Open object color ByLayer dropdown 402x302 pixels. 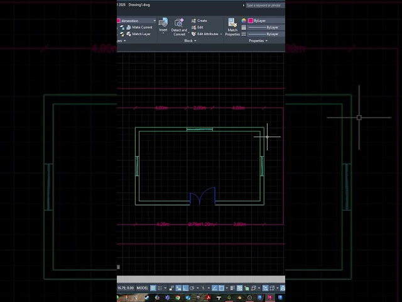tap(266, 21)
